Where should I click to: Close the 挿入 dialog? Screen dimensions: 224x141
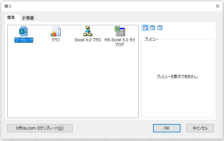point(217,6)
